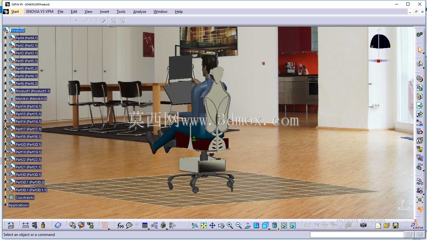427x240 pixels.
Task: Expand the Manikin (Manikin2) tree node
Action: 5,99
